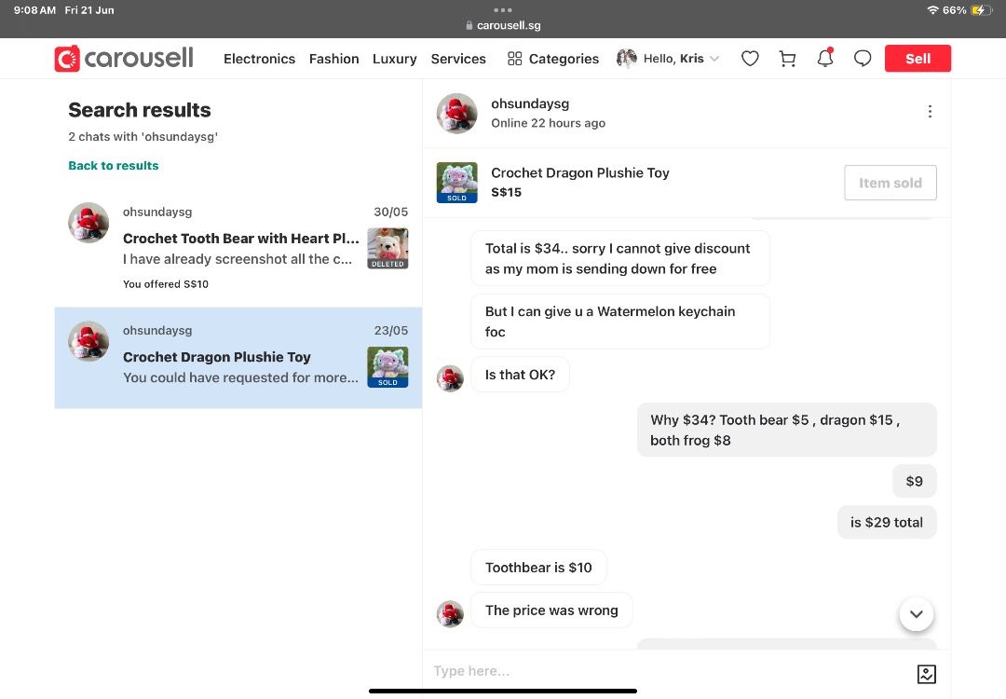Jump to latest message with down chevron
The height and width of the screenshot is (699, 1006).
coord(917,614)
